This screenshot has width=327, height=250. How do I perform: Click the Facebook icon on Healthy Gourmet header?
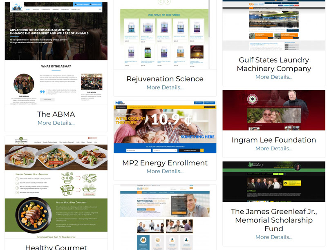click(88, 138)
